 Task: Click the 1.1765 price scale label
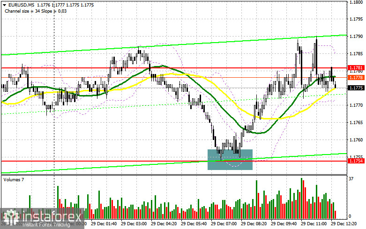tap(356, 122)
